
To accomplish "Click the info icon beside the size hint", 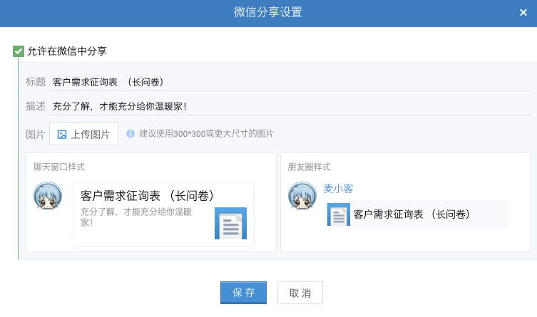I will pos(130,134).
